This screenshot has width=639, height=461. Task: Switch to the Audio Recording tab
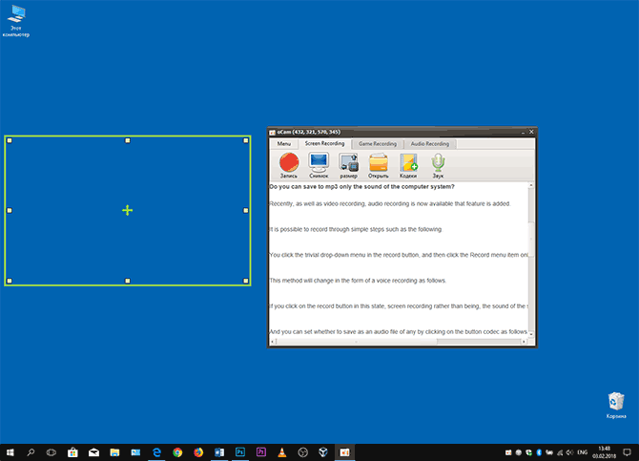(429, 144)
